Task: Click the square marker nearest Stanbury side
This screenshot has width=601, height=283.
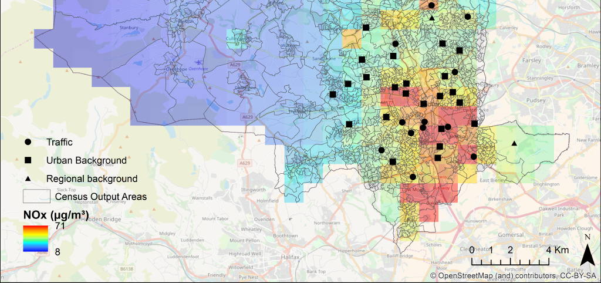Action: click(x=333, y=94)
